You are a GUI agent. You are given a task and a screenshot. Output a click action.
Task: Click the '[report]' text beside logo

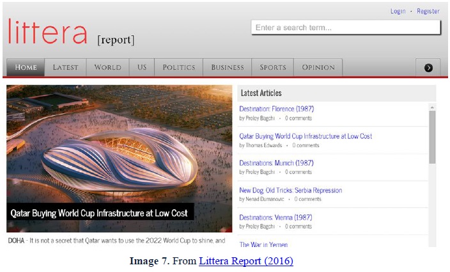click(x=116, y=40)
